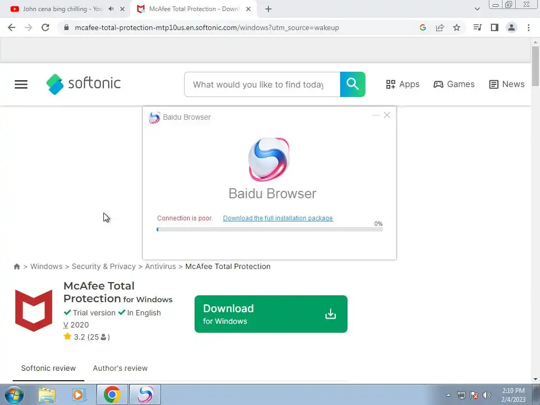The height and width of the screenshot is (405, 540).
Task: Click the Softonic logo
Action: [x=83, y=84]
